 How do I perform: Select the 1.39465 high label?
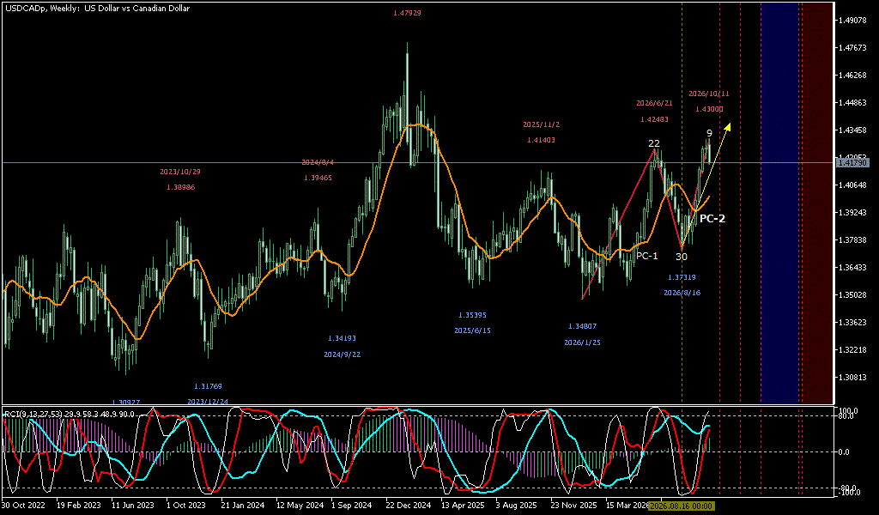click(318, 178)
